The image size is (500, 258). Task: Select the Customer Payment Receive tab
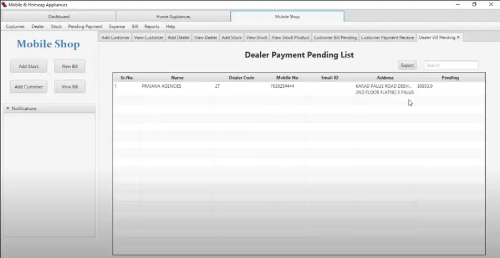click(x=387, y=37)
